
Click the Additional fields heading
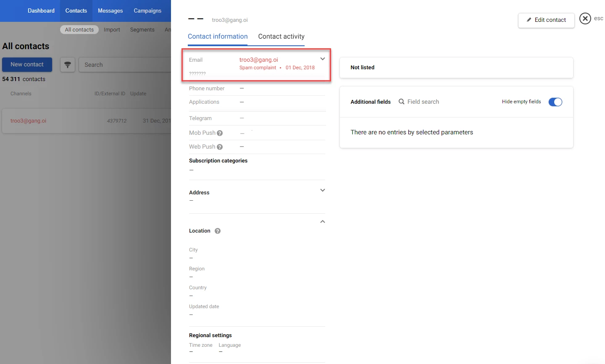coord(371,102)
